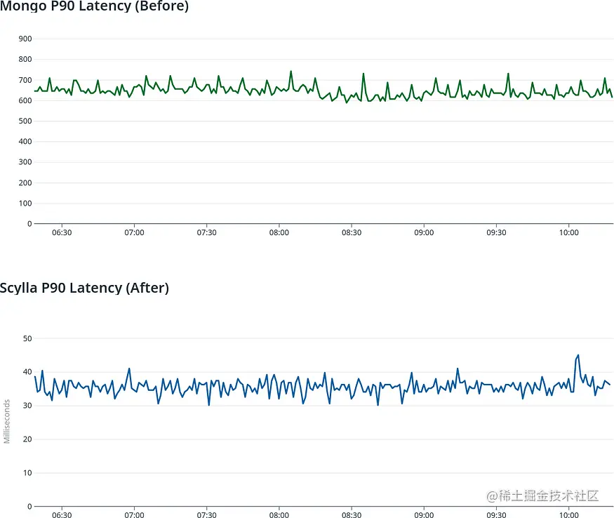Click the Milliseconds axis title on the Scylla chart
The width and height of the screenshot is (614, 518).
[6, 421]
